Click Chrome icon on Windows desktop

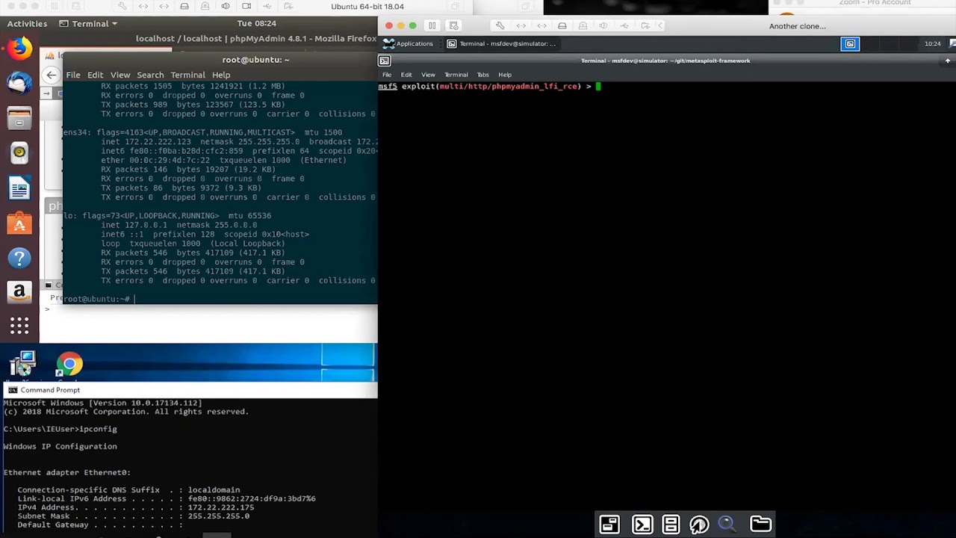(x=69, y=365)
